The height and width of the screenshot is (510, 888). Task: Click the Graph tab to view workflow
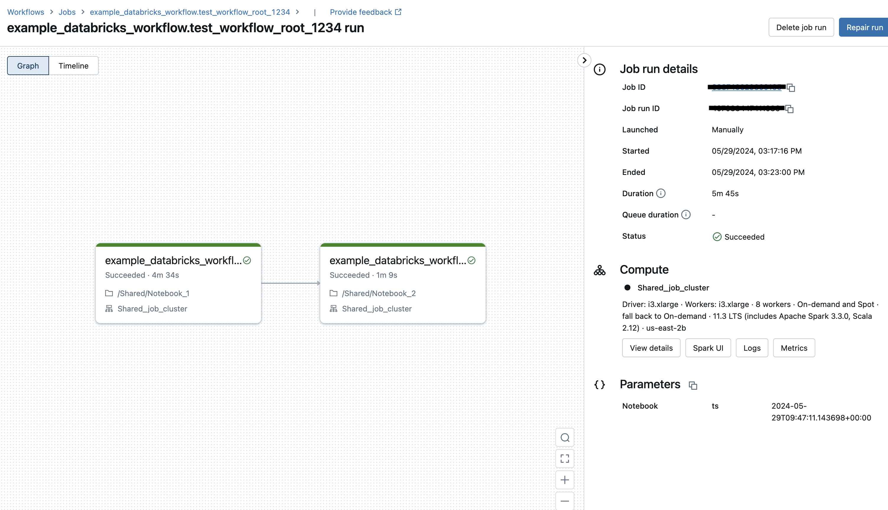coord(27,65)
